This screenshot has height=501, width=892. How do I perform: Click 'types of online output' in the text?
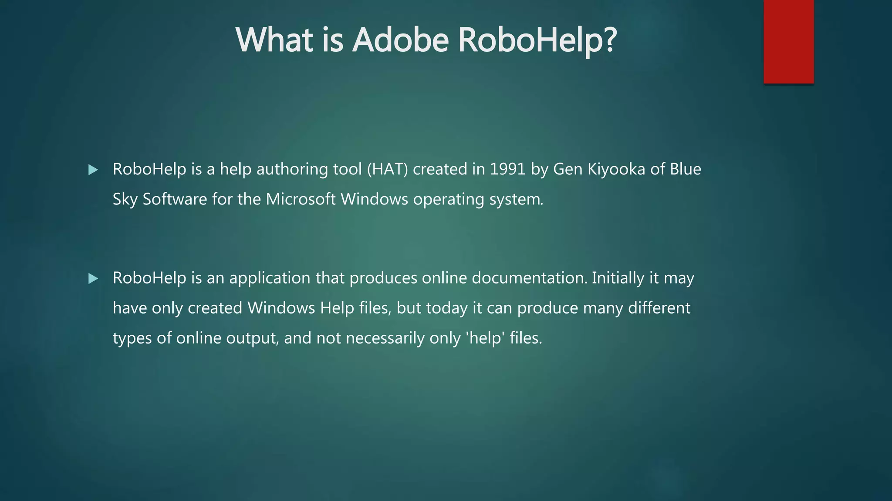tap(195, 338)
